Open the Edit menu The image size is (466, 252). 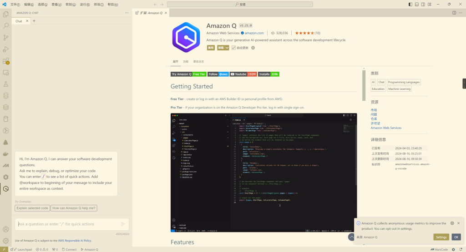click(29, 5)
